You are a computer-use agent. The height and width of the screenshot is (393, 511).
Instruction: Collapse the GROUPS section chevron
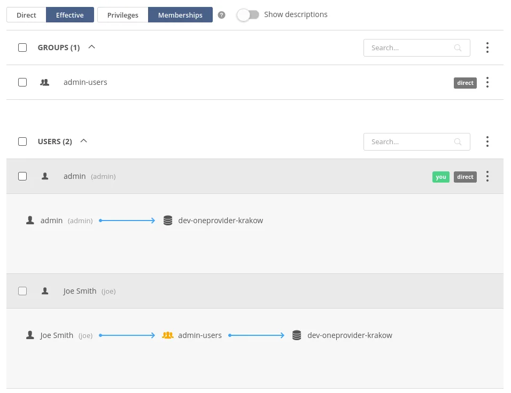pyautogui.click(x=91, y=47)
